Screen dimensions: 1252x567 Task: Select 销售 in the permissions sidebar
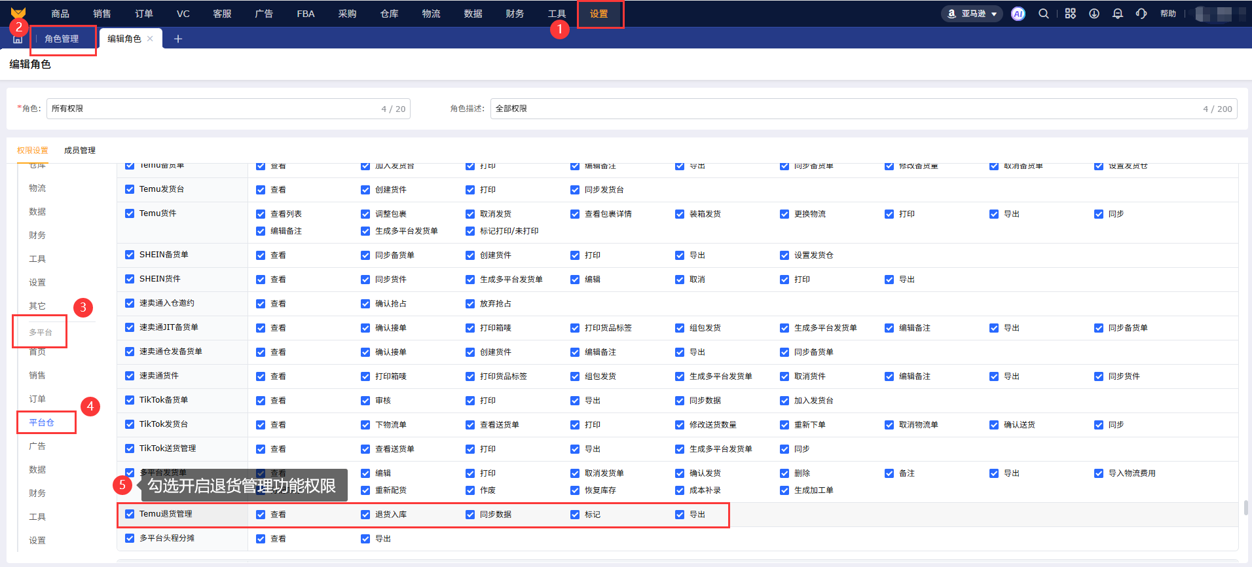pos(37,376)
